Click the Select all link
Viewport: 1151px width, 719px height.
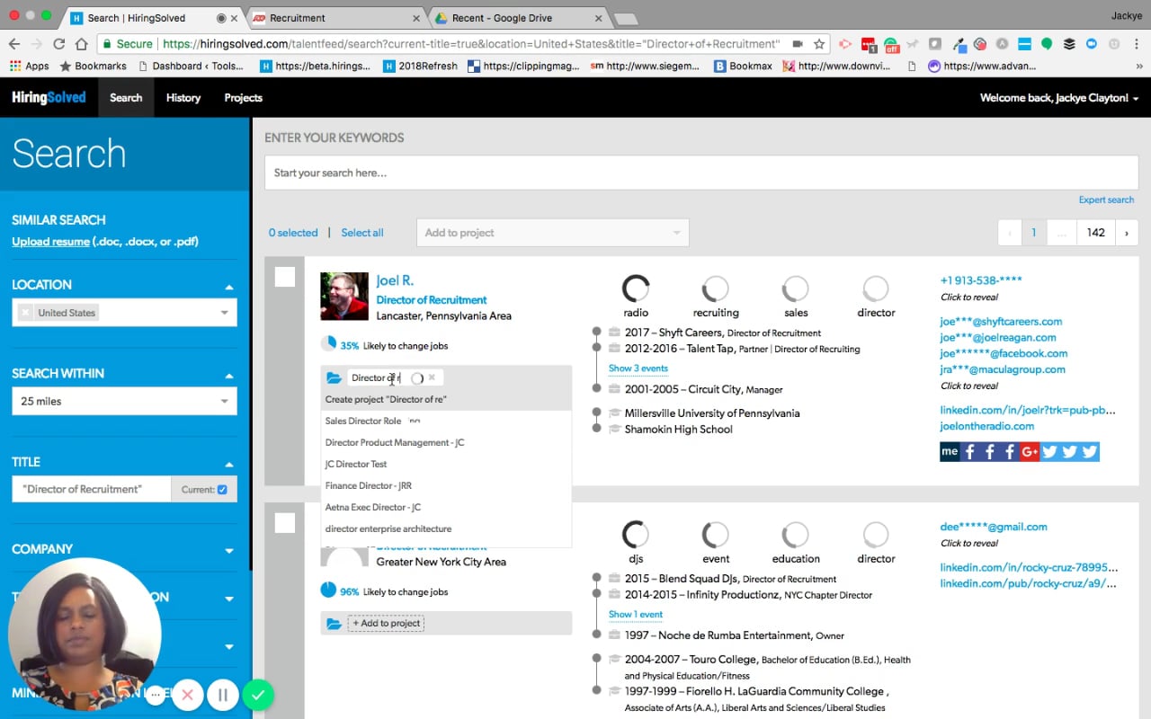(x=362, y=233)
